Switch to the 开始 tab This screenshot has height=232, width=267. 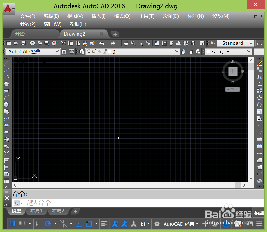tap(20, 34)
